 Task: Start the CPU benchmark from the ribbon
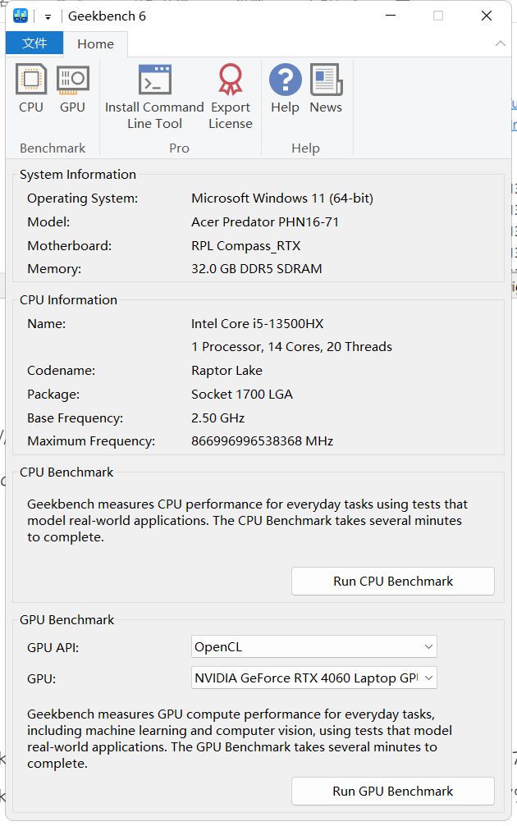31,89
